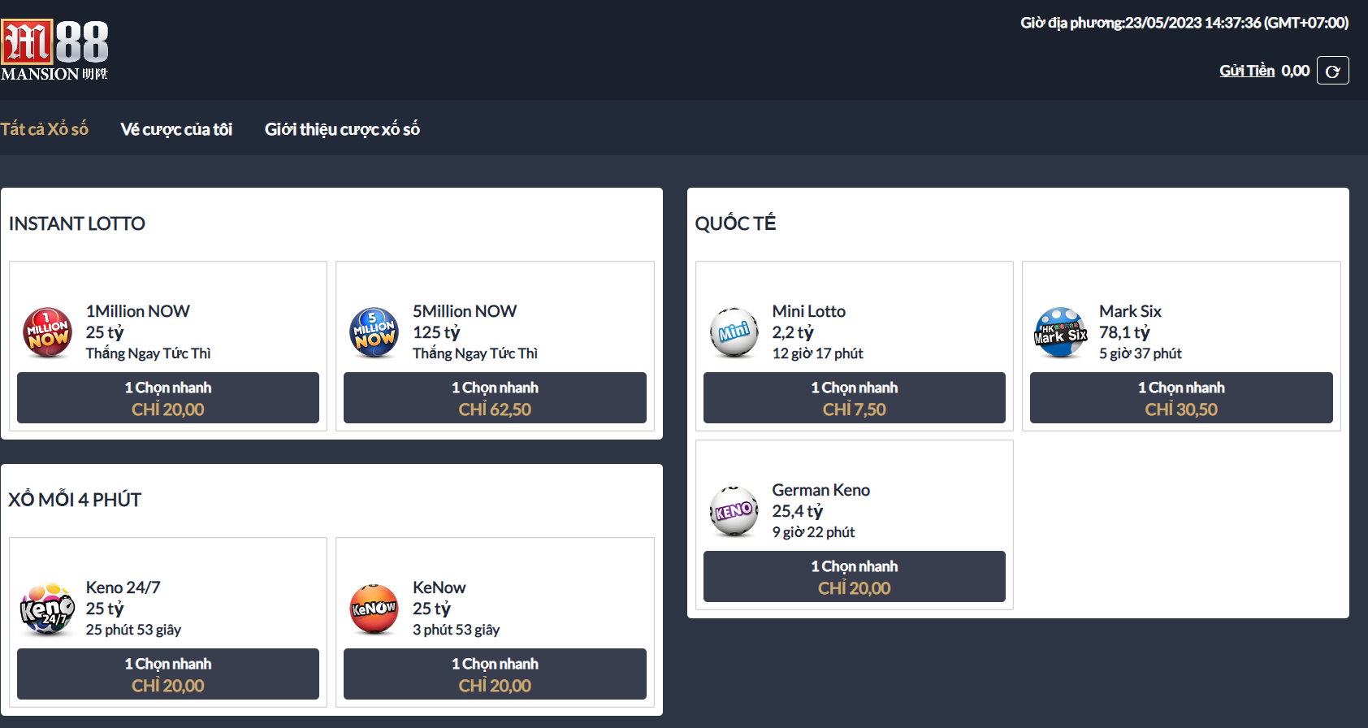Click the 78,1 tỷ jackpot amount
The width and height of the screenshot is (1368, 728).
coord(1124,332)
